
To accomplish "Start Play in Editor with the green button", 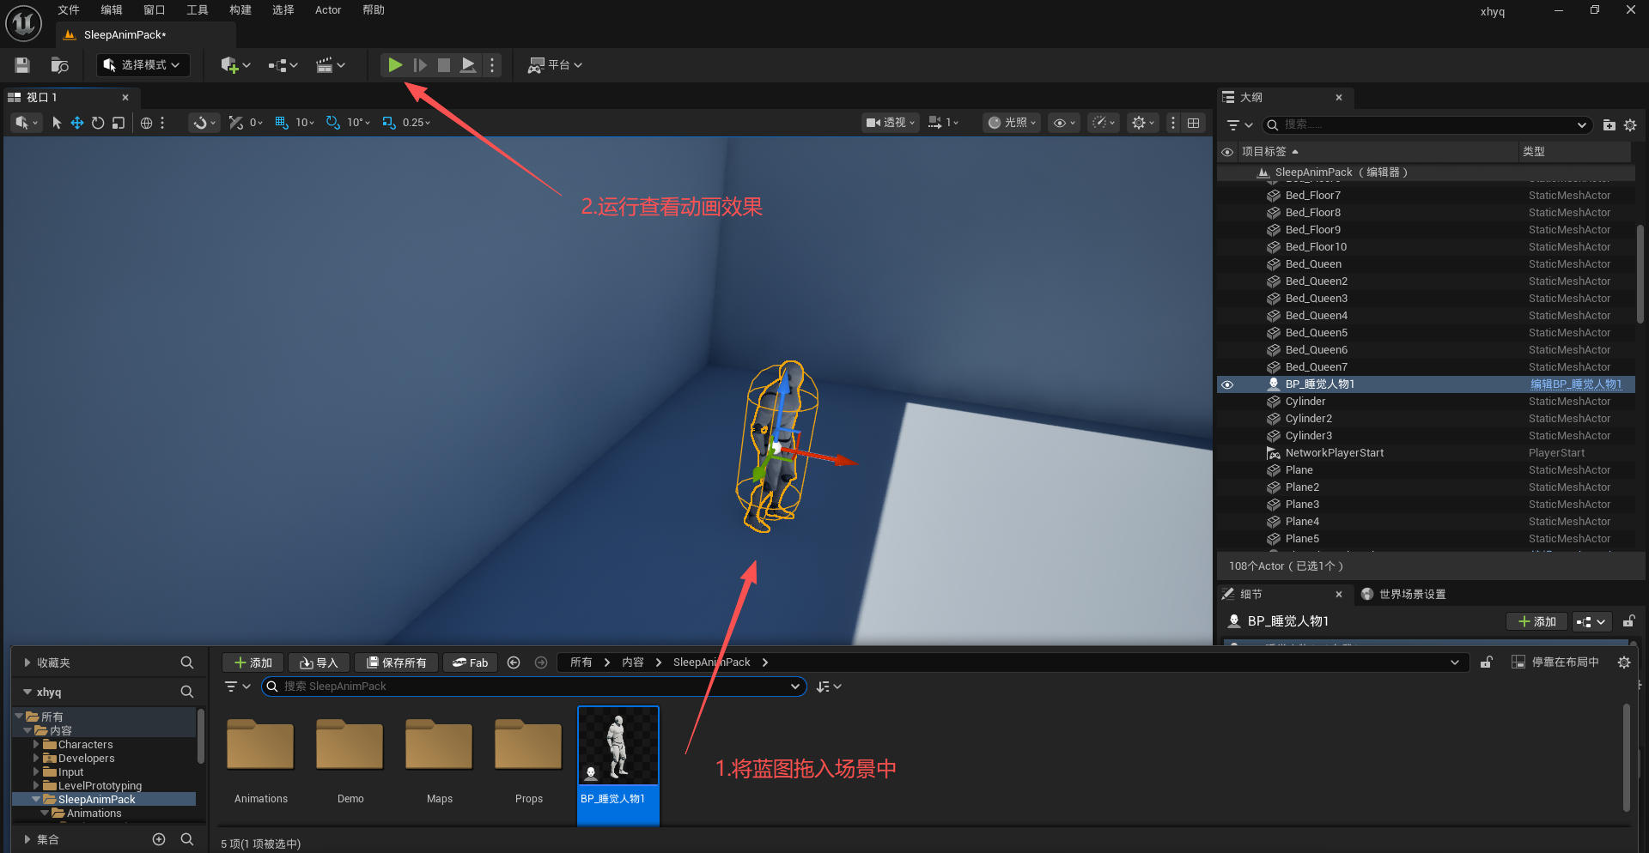I will [x=395, y=65].
